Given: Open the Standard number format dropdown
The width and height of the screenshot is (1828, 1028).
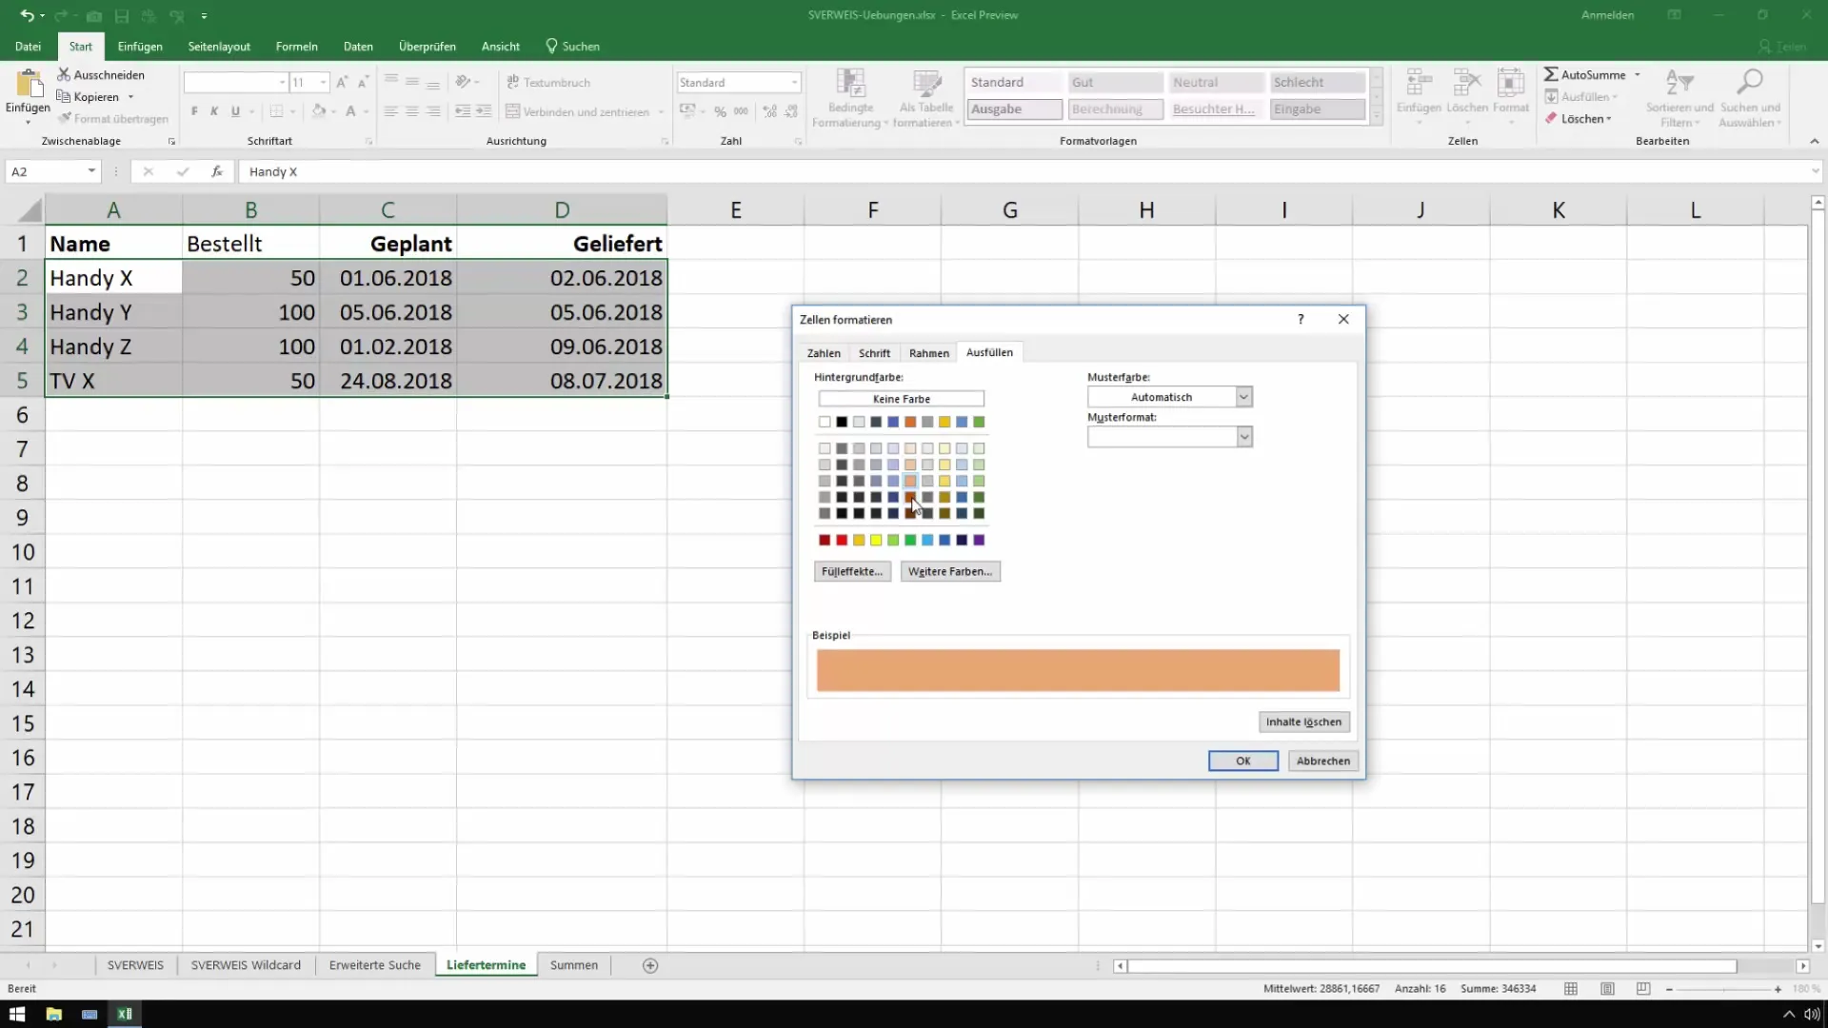Looking at the screenshot, I should click(794, 83).
